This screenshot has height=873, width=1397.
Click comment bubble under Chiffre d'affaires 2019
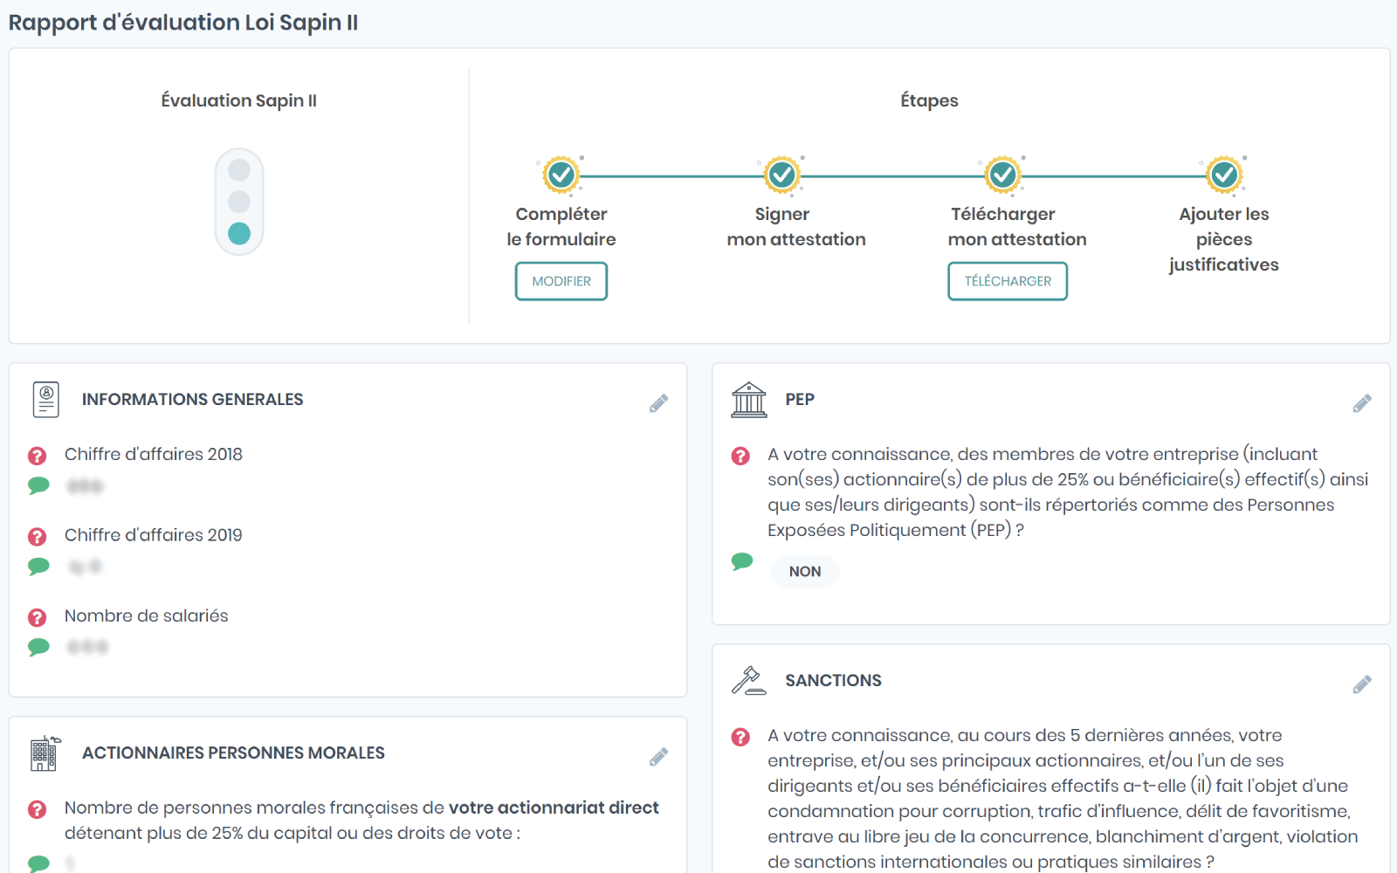click(38, 567)
